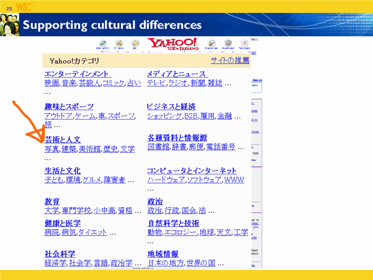Select the 地域情報 category heading
Screen dimensions: 373x280
[x=163, y=254]
